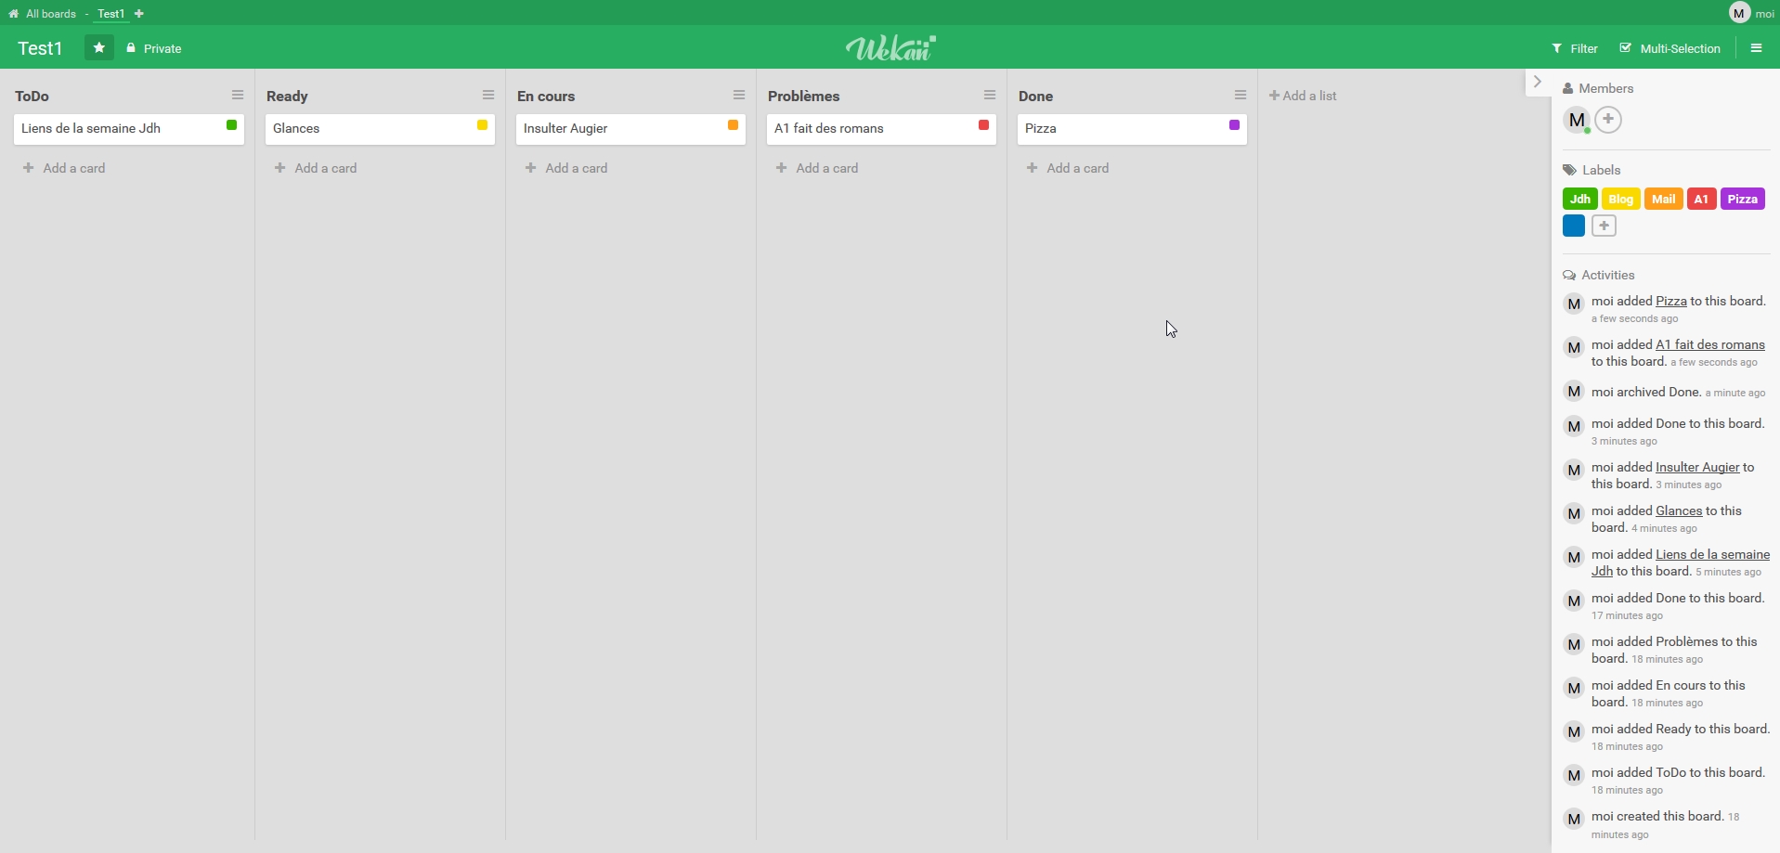Click the yellow label dot on Glances card

[x=483, y=125]
